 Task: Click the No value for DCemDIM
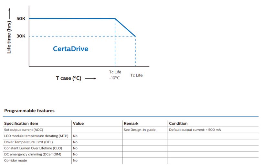coord(75,154)
